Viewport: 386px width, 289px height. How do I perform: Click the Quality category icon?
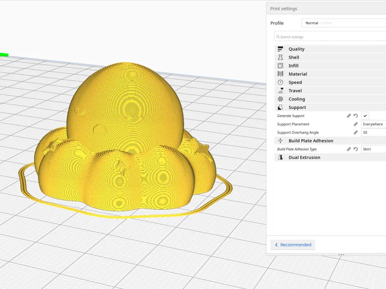point(280,49)
